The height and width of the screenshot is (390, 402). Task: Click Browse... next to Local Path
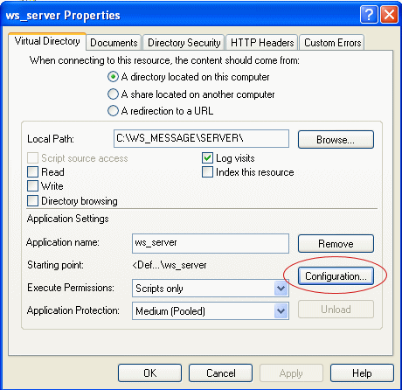click(x=336, y=140)
